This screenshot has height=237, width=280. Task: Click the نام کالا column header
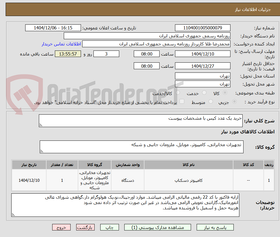pos(189,165)
